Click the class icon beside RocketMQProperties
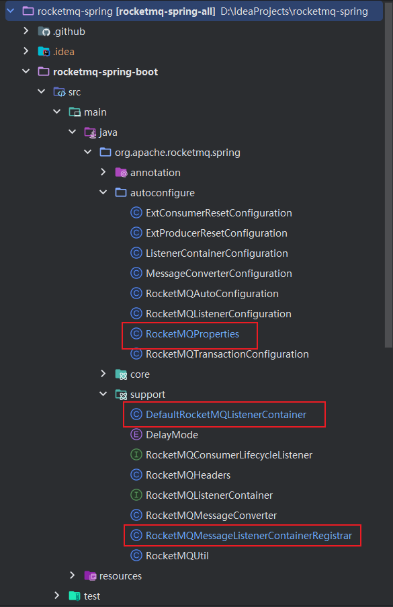Viewport: 393px width, 607px height. (x=136, y=333)
